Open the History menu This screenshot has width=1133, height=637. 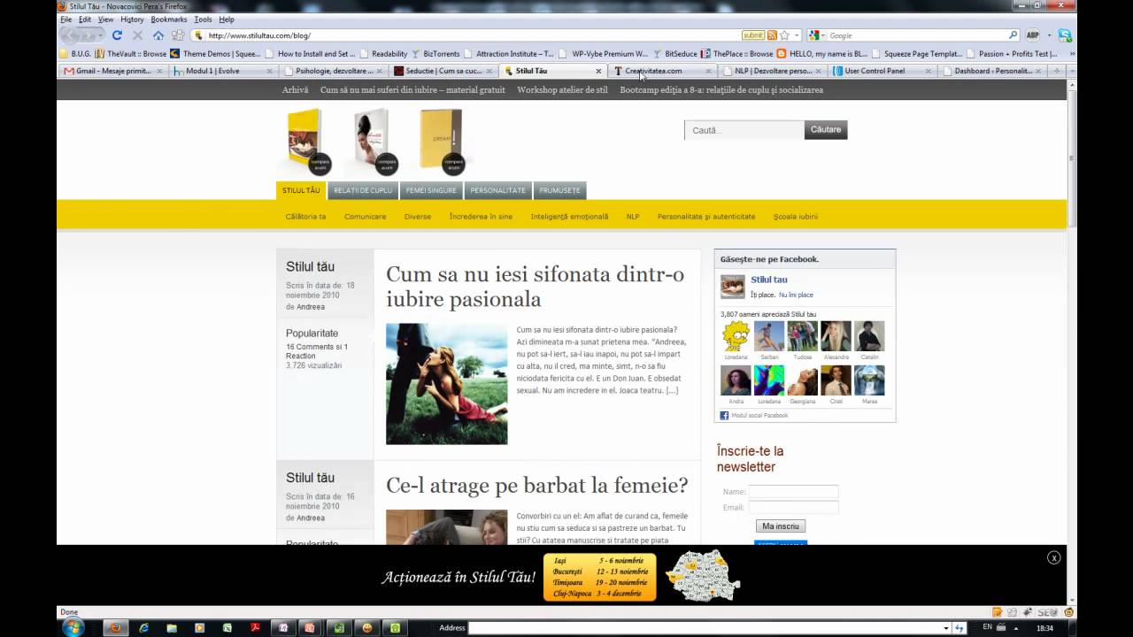coord(132,19)
